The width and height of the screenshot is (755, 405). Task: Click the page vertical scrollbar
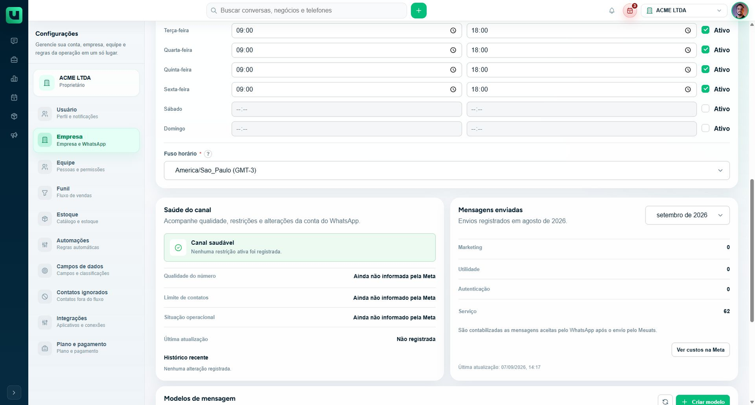pos(752,250)
